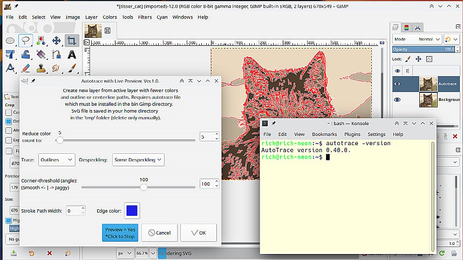Open the Colors menu in GIMP
The width and height of the screenshot is (463, 260).
(110, 17)
